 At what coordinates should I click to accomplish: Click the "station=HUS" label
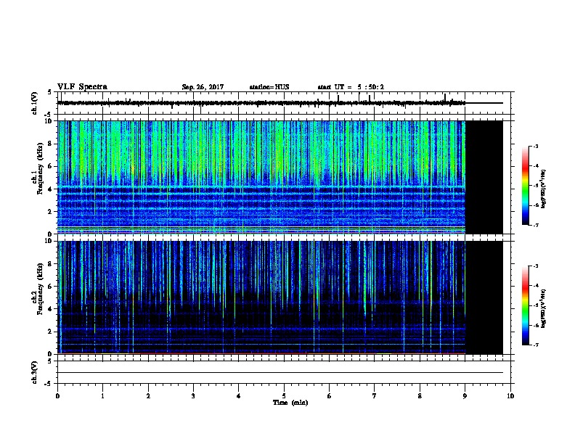pos(269,87)
